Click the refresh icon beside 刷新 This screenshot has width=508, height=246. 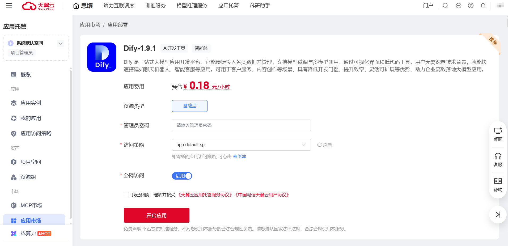pos(319,145)
